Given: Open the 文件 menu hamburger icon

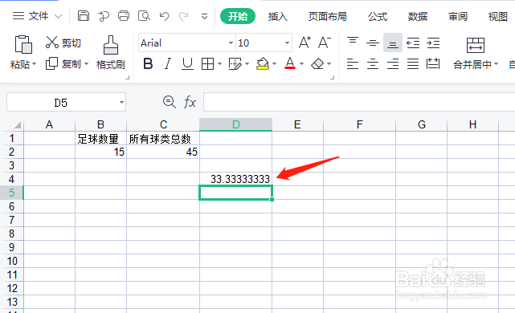Looking at the screenshot, I should pyautogui.click(x=18, y=16).
